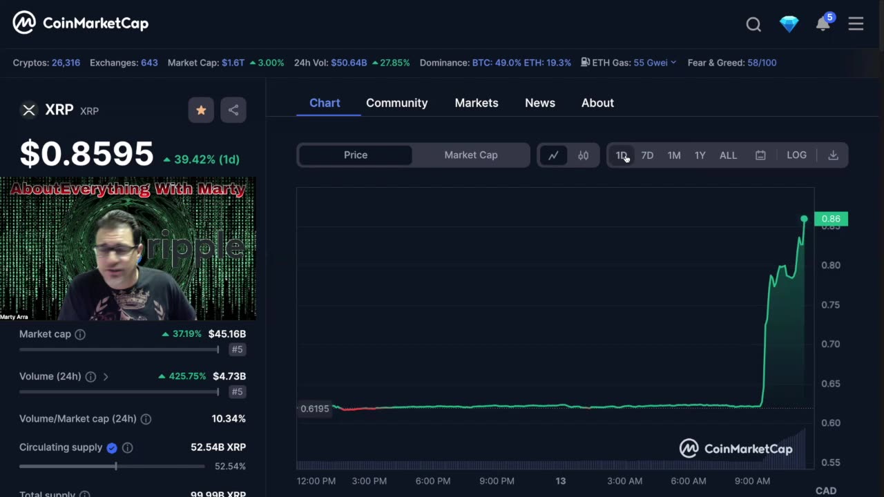Go to the About tab
884x497 pixels.
coord(597,103)
